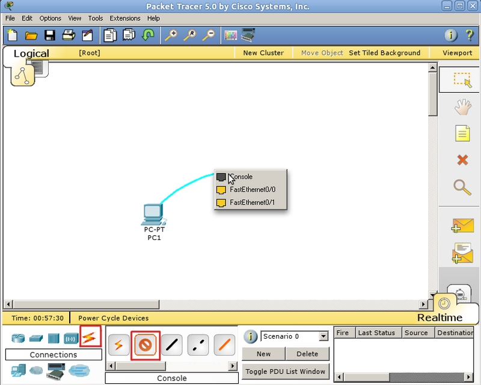The width and height of the screenshot is (481, 385).
Task: Click Power Cycle Devices
Action: pyautogui.click(x=113, y=318)
